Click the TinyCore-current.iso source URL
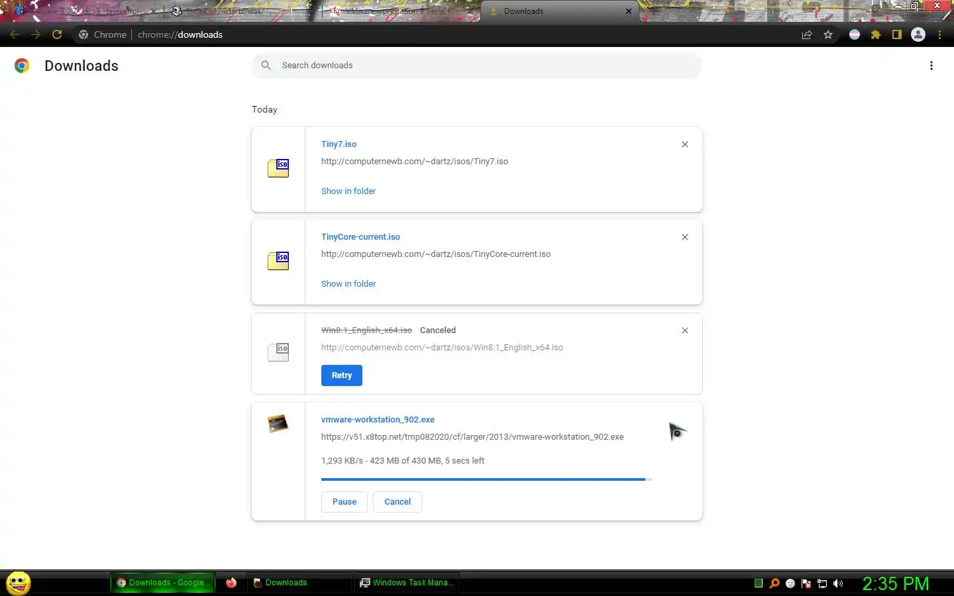The height and width of the screenshot is (596, 954). click(436, 254)
